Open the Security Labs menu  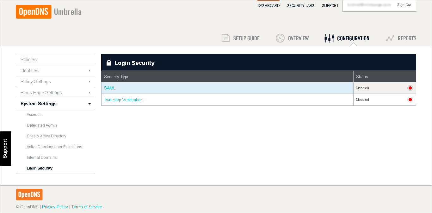[300, 5]
